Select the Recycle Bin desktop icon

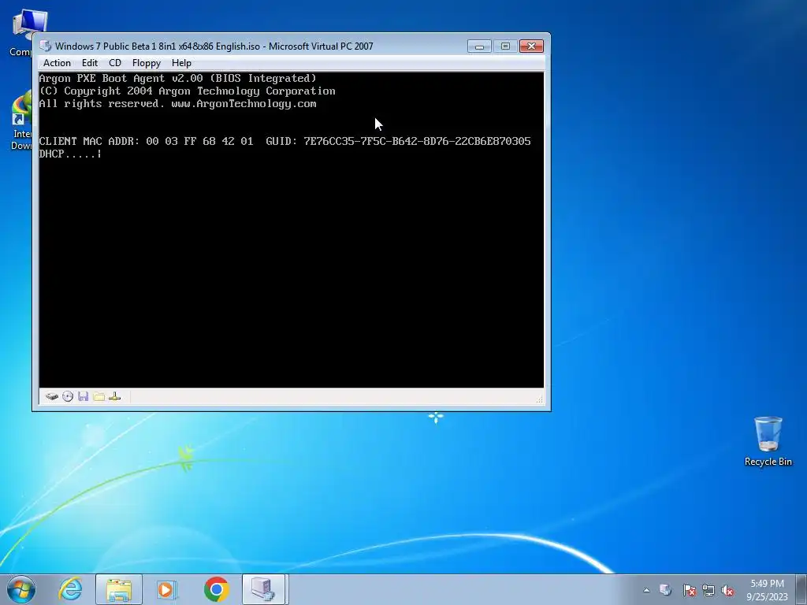[x=768, y=441]
